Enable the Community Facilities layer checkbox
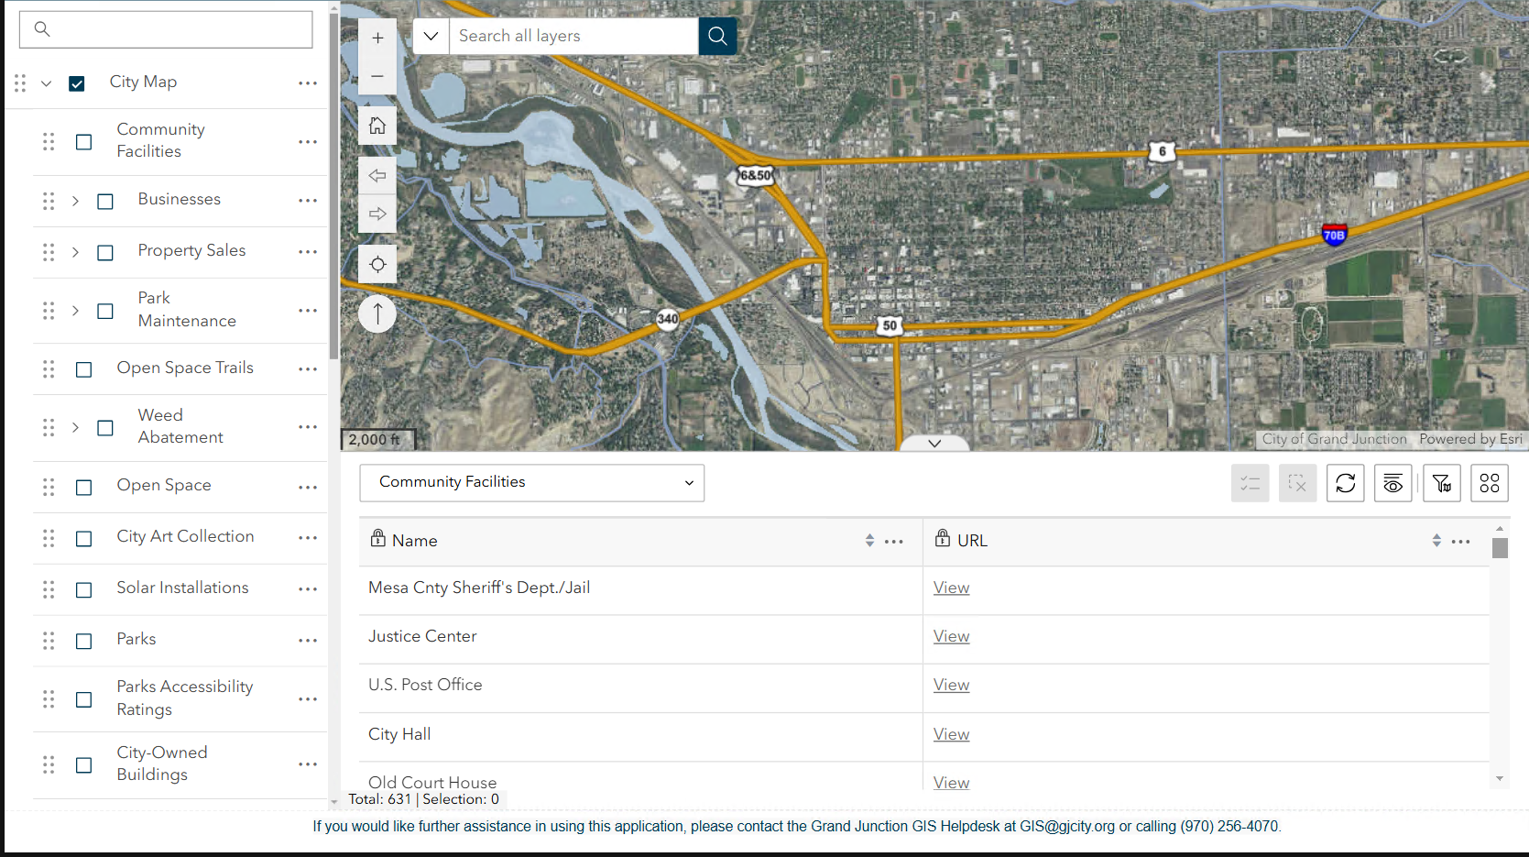 [83, 142]
